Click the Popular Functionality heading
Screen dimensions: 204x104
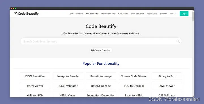click(x=101, y=64)
